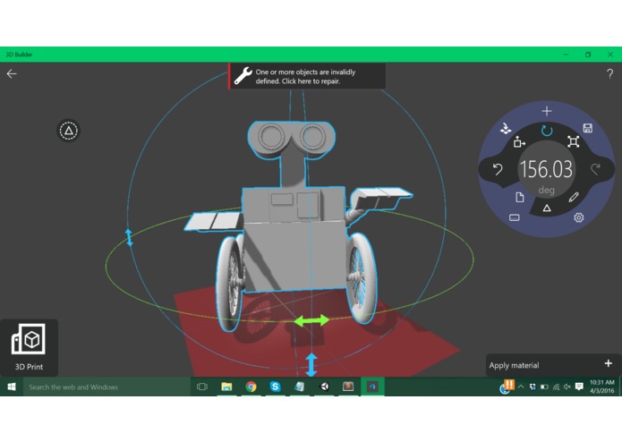
Task: Open Skype from the taskbar
Action: tap(275, 387)
